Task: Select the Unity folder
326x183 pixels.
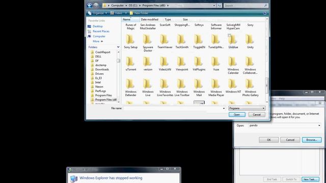Action: pyautogui.click(x=250, y=42)
